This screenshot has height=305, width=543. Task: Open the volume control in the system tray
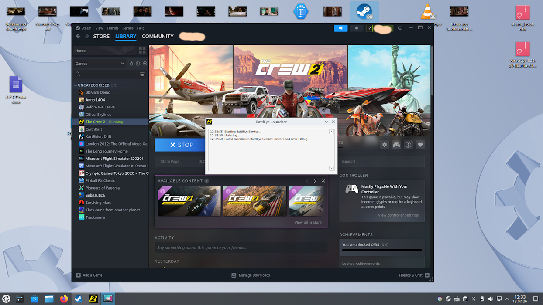[x=491, y=299]
